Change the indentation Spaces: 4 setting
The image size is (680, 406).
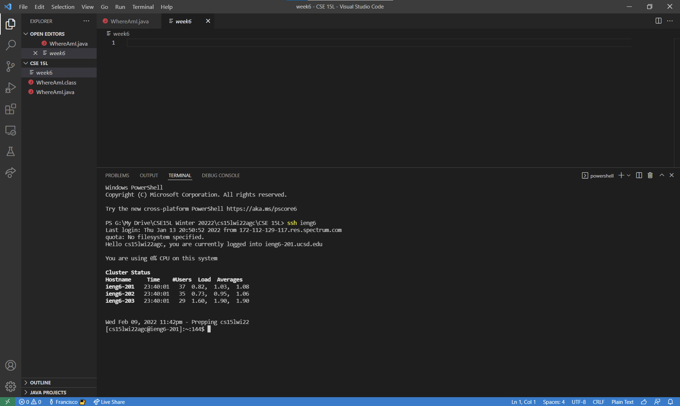[x=554, y=402]
